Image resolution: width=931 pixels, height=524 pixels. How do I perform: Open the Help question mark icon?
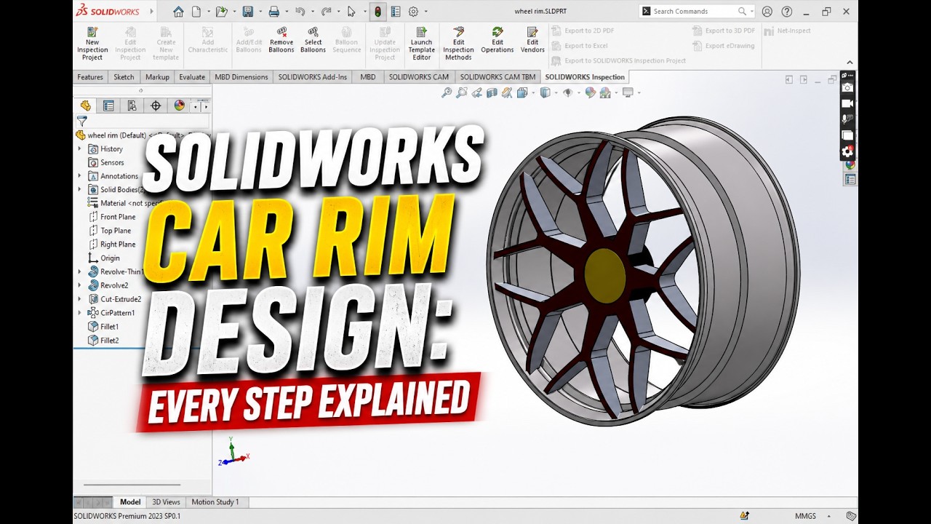[786, 12]
